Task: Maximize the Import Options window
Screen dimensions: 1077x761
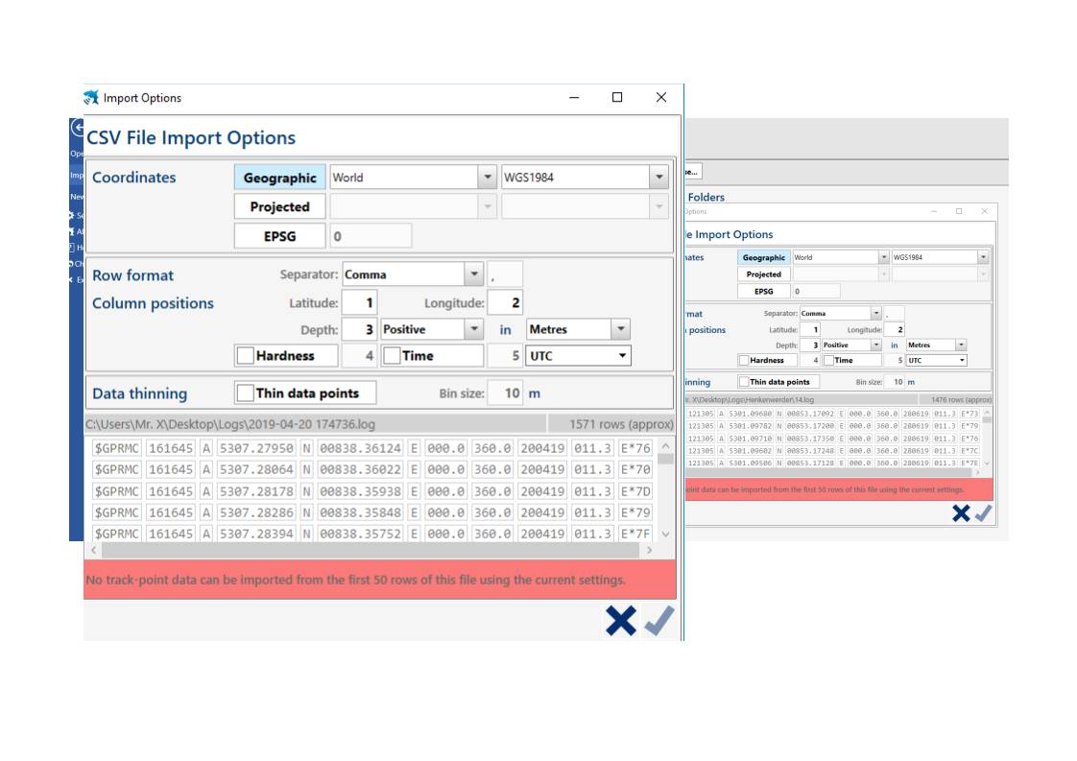Action: click(617, 98)
